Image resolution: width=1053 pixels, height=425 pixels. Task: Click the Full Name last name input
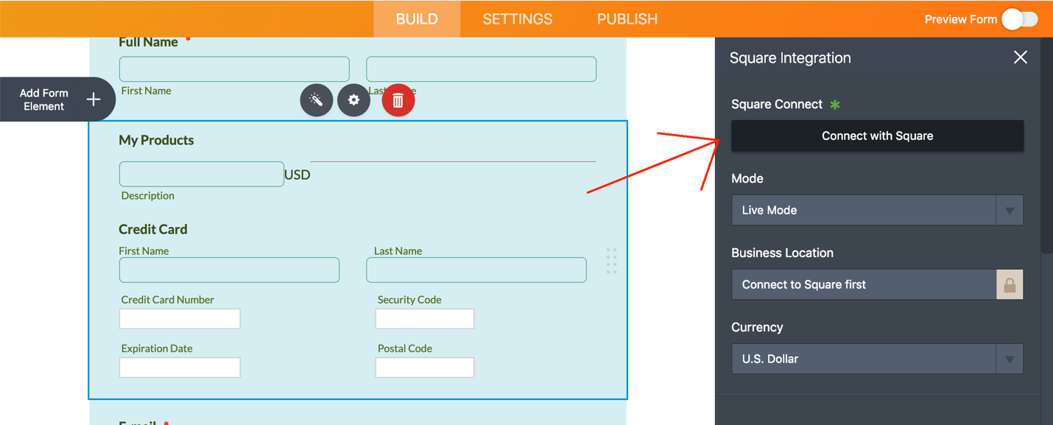click(x=482, y=69)
